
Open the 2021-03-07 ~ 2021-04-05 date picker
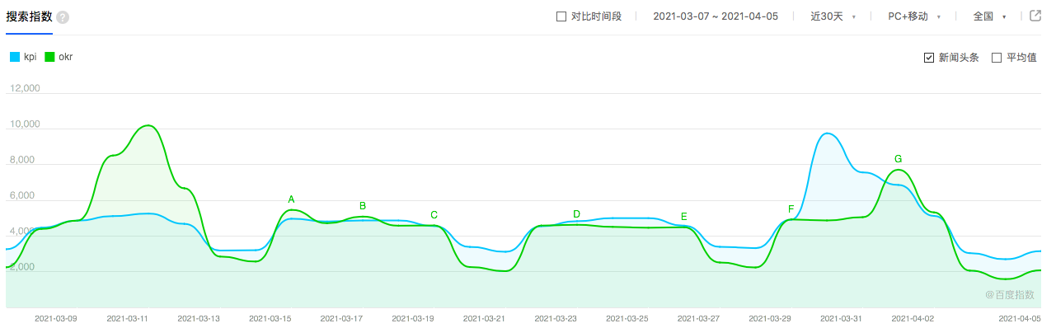[716, 16]
